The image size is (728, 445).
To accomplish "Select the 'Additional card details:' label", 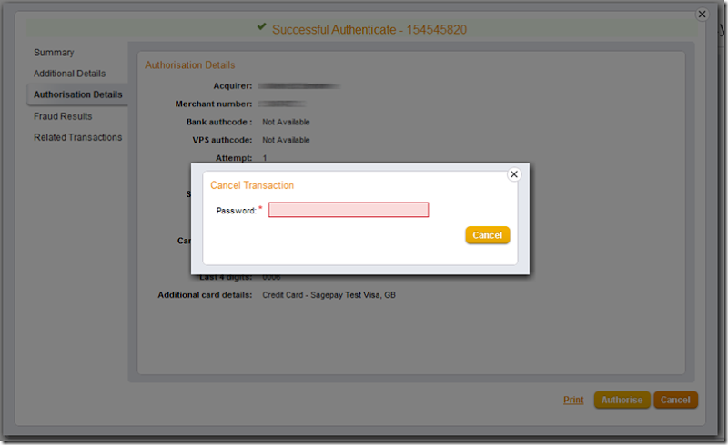I will [205, 295].
